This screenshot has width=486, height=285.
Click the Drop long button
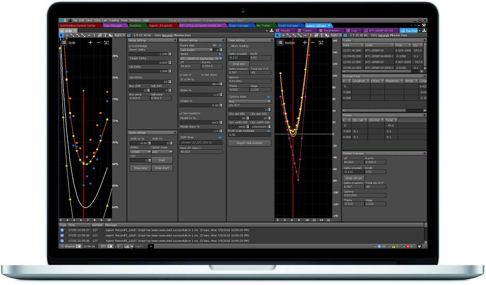(x=140, y=168)
